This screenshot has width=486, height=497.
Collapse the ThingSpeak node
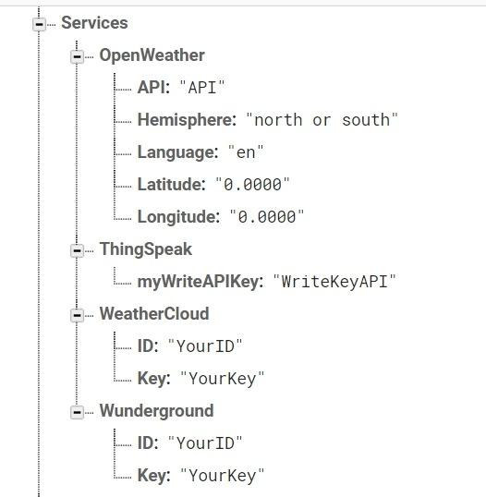(77, 250)
